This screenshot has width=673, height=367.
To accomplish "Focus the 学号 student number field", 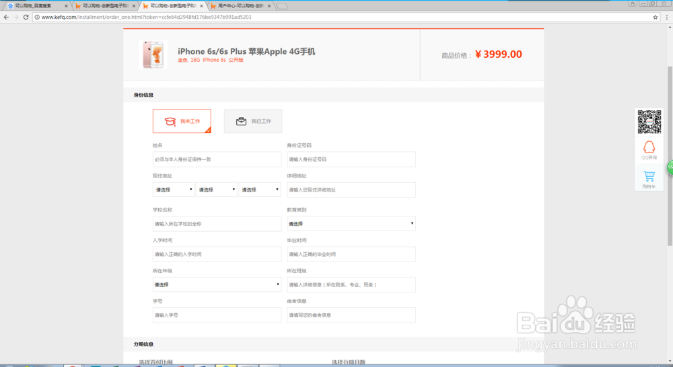I will point(217,315).
